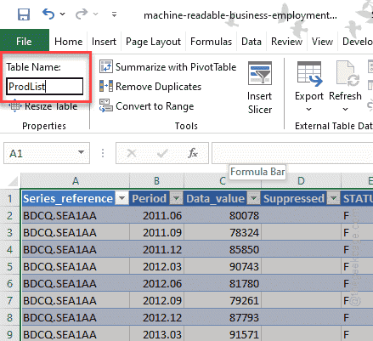This screenshot has height=341, width=373.
Task: Click cell with value 78324
Action: click(223, 233)
